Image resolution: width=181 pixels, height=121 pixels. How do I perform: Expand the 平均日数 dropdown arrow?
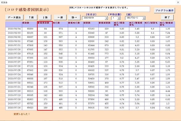[x=119, y=18]
